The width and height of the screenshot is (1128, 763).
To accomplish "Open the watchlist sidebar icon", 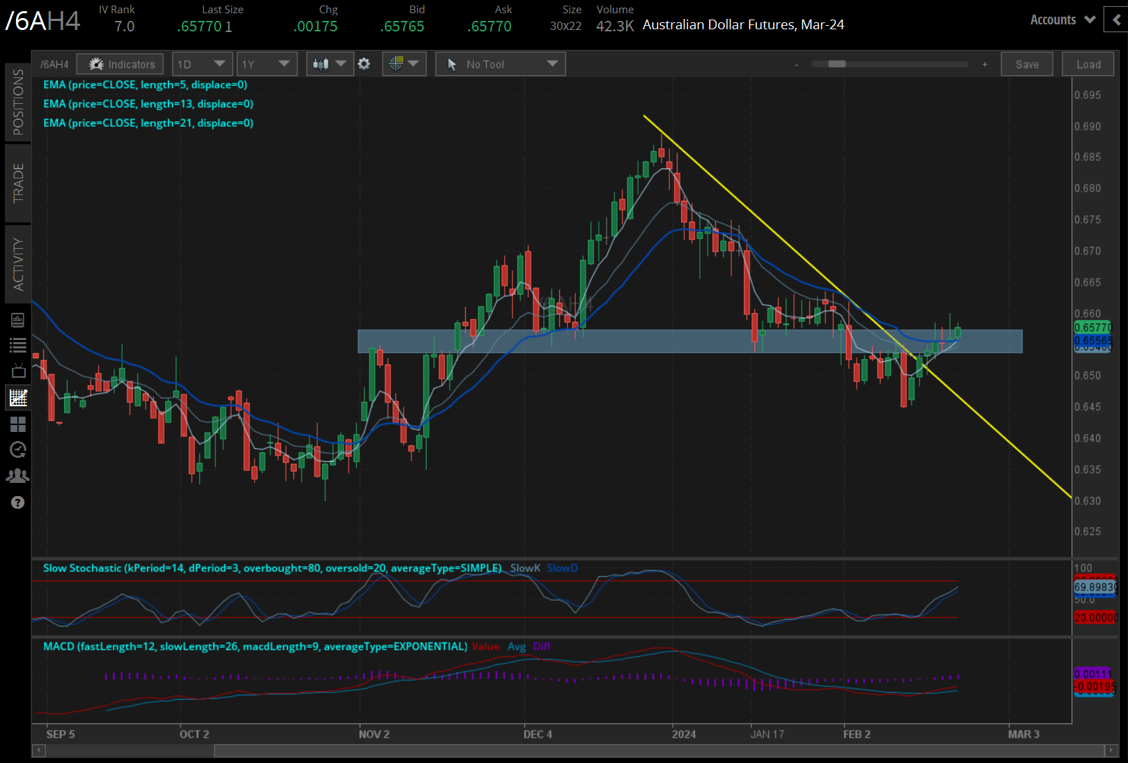I will pos(18,344).
